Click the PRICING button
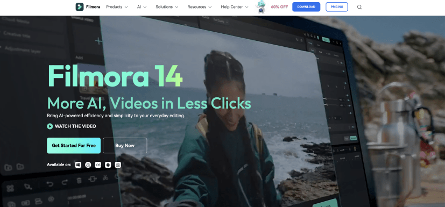445x207 pixels. point(337,7)
